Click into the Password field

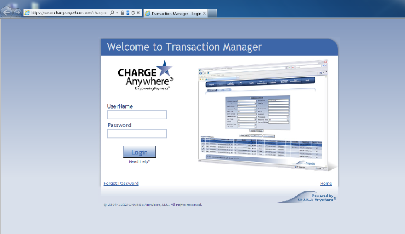coord(137,134)
